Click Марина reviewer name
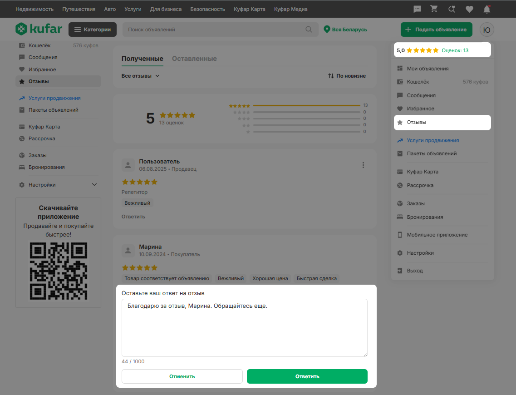This screenshot has width=516, height=395. pyautogui.click(x=150, y=247)
